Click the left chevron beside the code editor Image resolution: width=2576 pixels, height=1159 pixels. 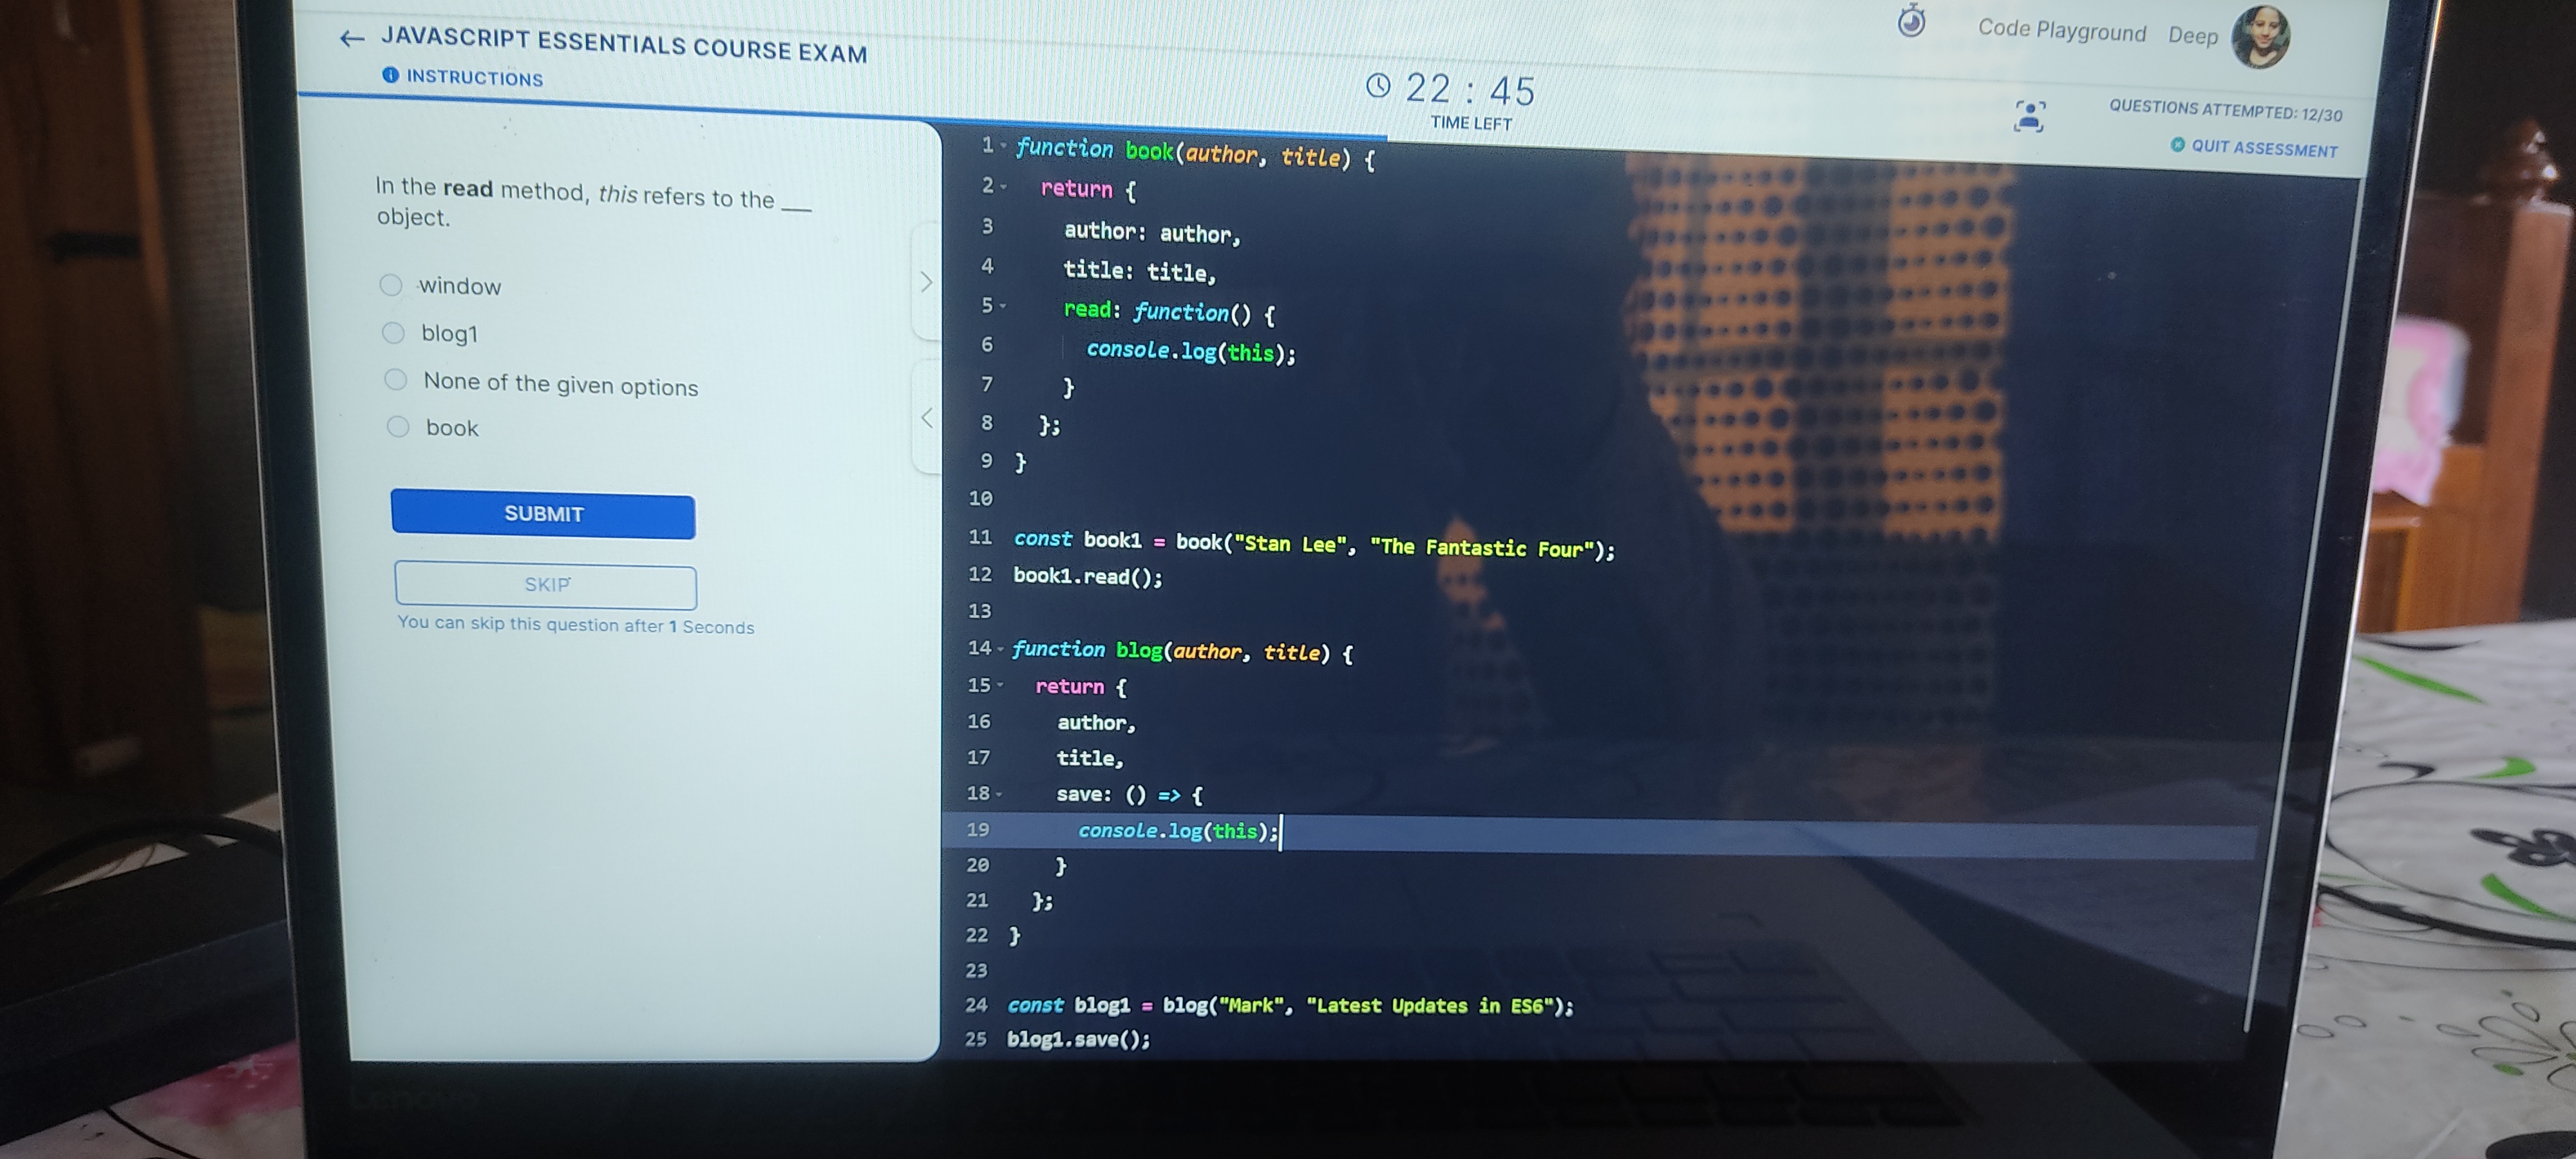pos(928,418)
